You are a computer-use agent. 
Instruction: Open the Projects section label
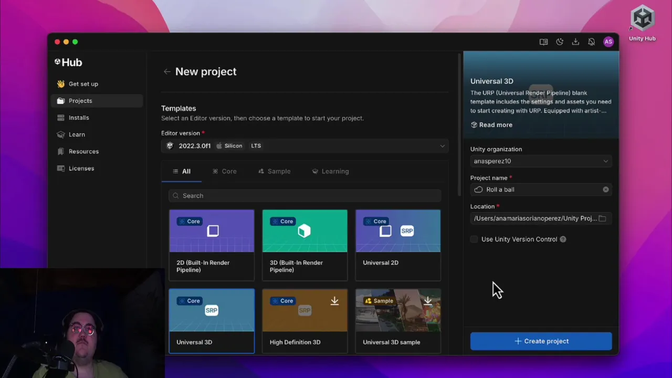(x=80, y=101)
